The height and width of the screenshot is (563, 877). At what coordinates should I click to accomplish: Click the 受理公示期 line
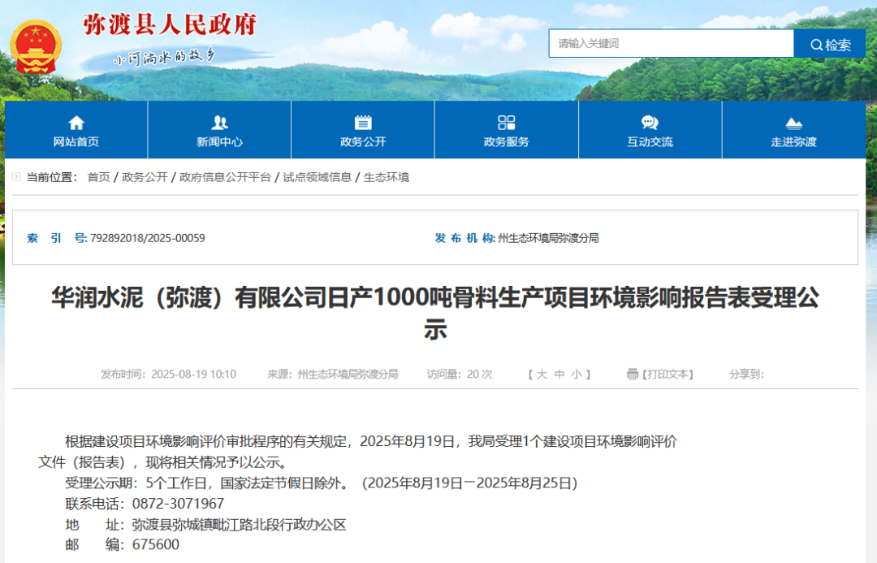click(x=322, y=483)
